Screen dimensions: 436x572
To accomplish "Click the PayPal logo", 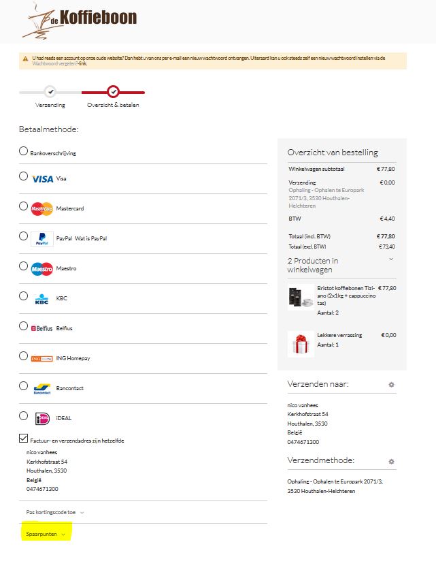I will coord(42,238).
